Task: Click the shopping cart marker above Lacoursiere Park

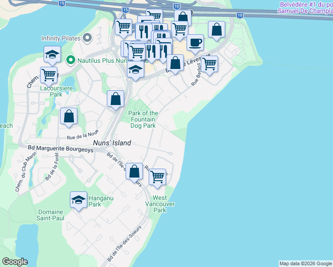Action: pyautogui.click(x=49, y=77)
